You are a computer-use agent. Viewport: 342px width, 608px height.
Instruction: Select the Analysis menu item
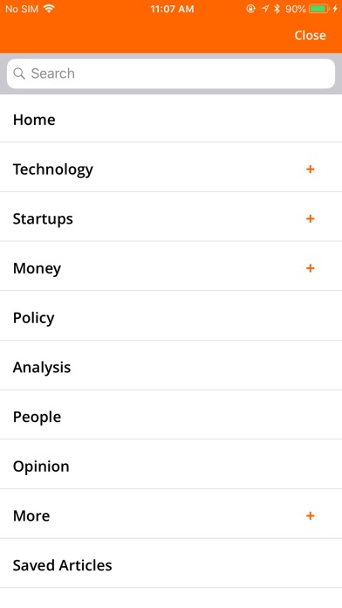(171, 367)
